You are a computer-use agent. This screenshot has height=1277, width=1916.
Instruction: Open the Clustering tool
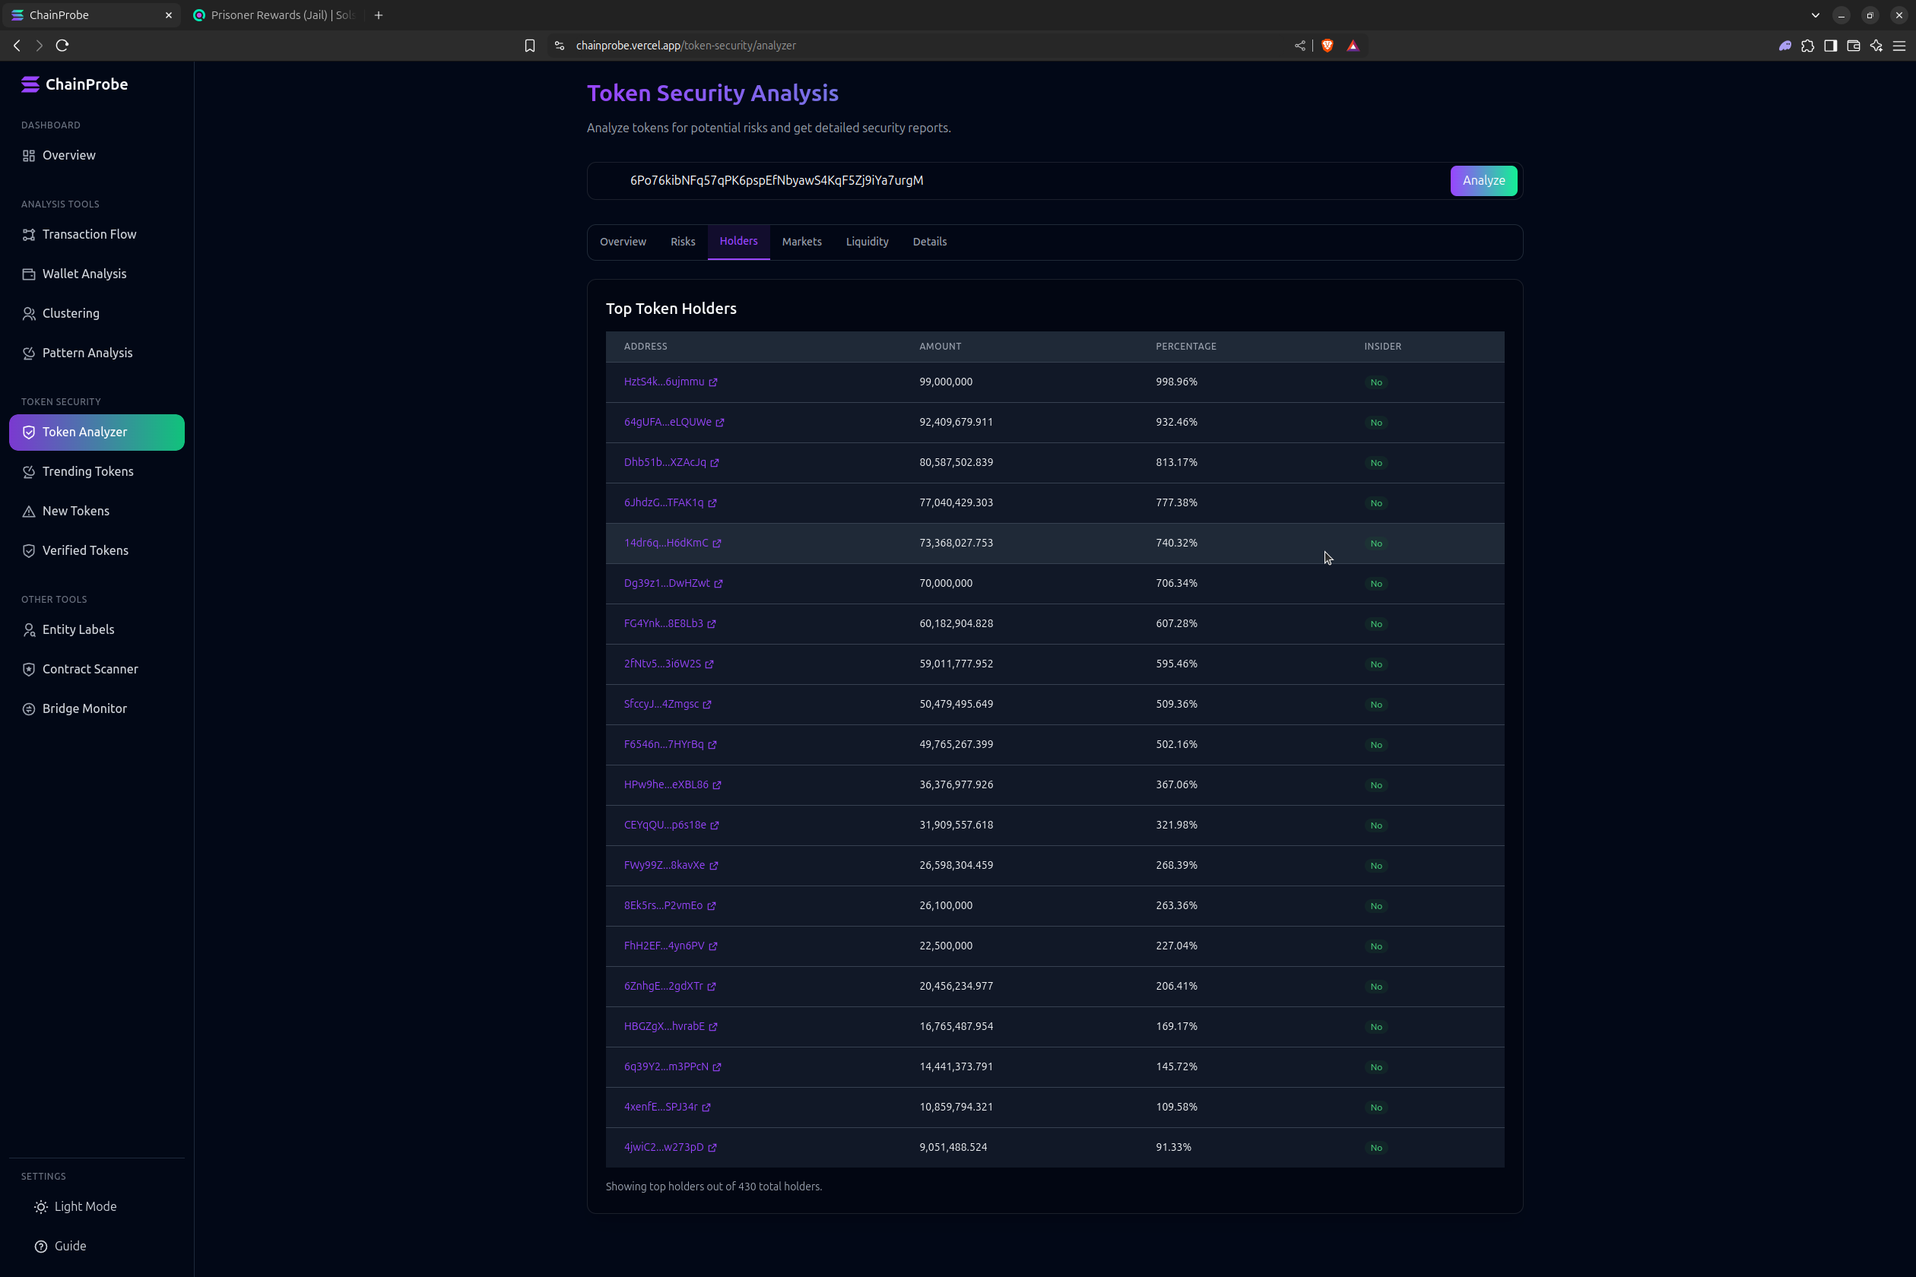(x=96, y=313)
